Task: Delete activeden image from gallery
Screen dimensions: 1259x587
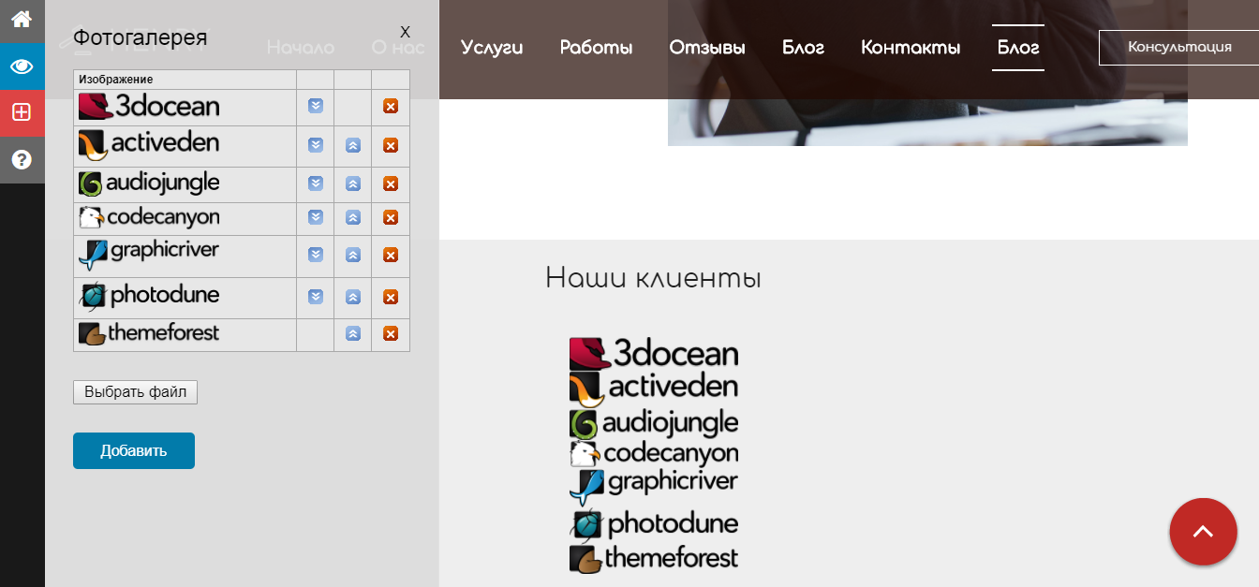Action: pyautogui.click(x=391, y=145)
